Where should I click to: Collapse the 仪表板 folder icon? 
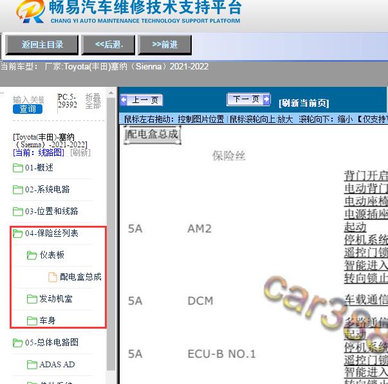pos(32,255)
